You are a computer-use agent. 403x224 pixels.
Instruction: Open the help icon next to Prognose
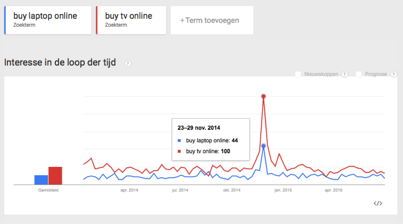393,74
